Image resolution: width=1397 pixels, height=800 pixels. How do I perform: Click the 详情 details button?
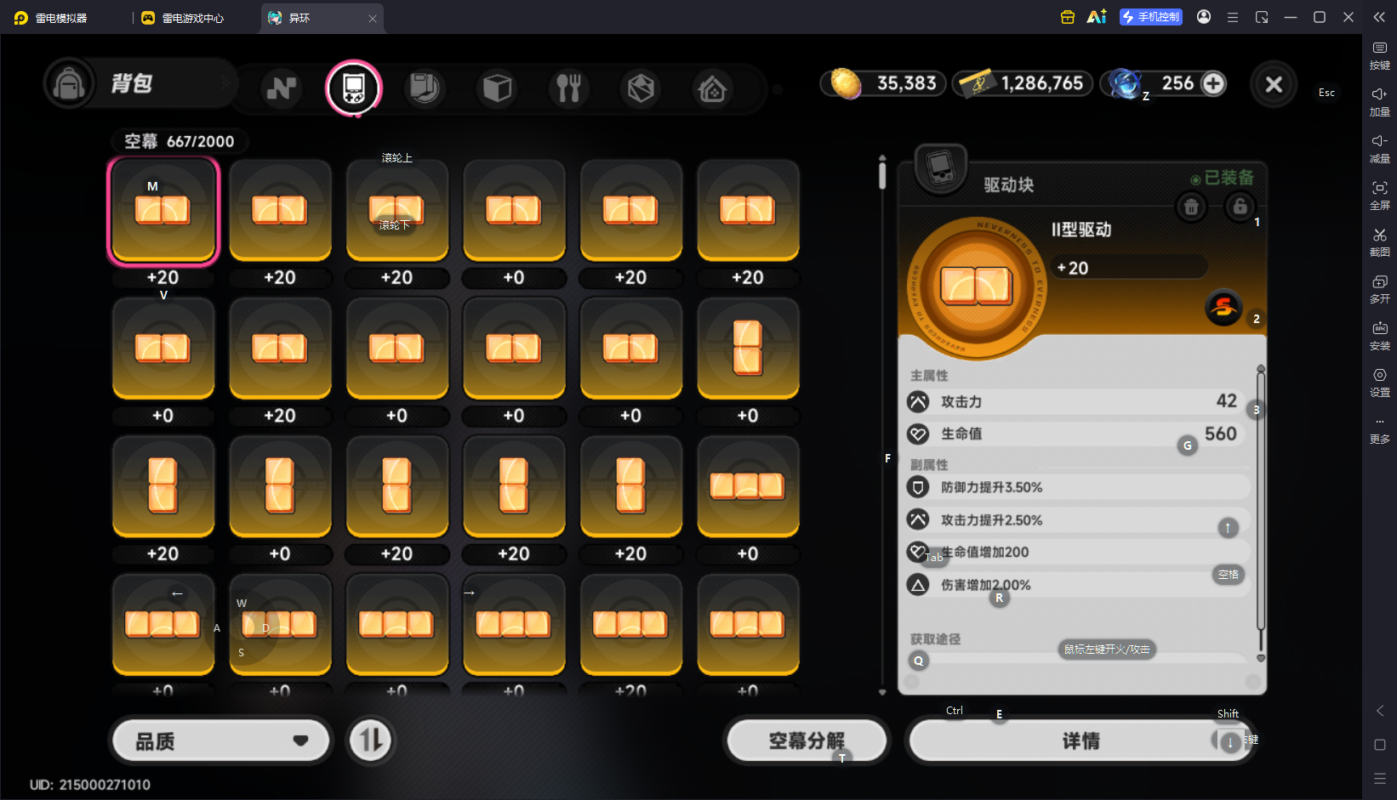[x=1081, y=741]
